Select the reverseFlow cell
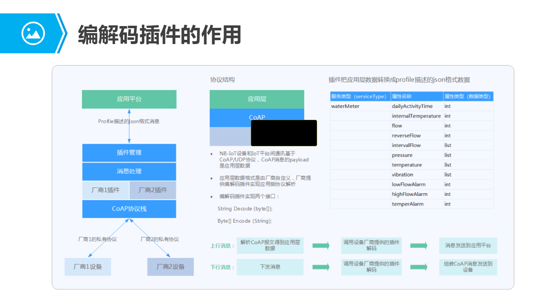Image resolution: width=557 pixels, height=290 pixels. (x=417, y=136)
